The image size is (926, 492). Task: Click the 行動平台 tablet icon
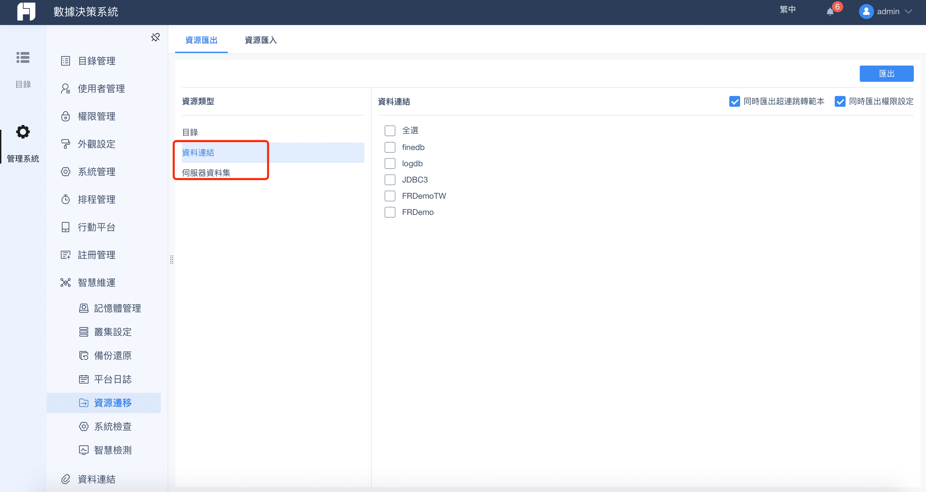click(x=66, y=227)
